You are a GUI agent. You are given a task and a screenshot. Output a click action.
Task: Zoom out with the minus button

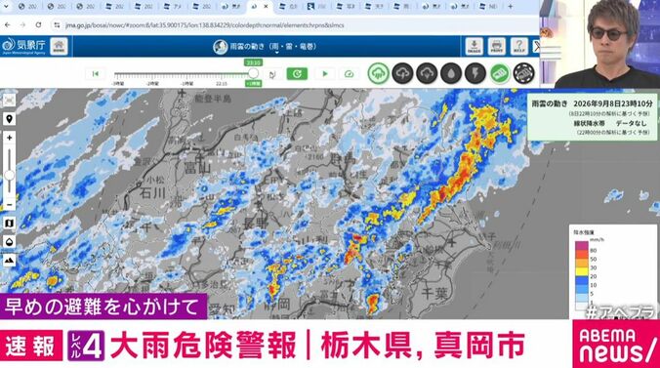point(9,204)
